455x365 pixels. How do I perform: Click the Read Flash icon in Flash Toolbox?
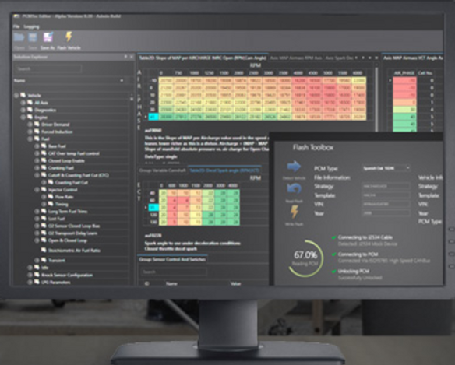(x=294, y=189)
